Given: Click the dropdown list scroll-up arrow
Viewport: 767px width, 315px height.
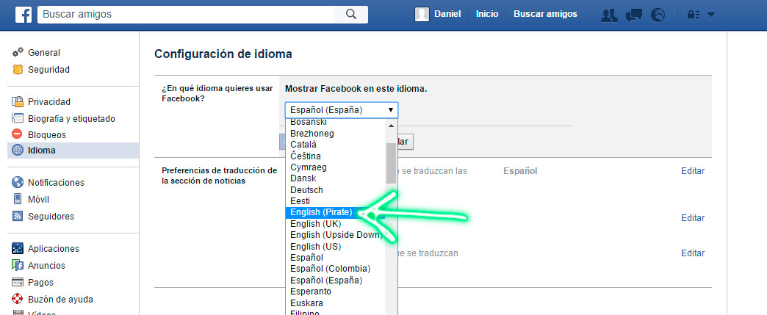Looking at the screenshot, I should [x=391, y=126].
